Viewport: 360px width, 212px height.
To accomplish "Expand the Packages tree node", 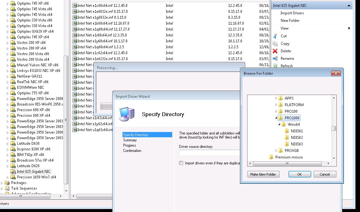I will click(2, 183).
